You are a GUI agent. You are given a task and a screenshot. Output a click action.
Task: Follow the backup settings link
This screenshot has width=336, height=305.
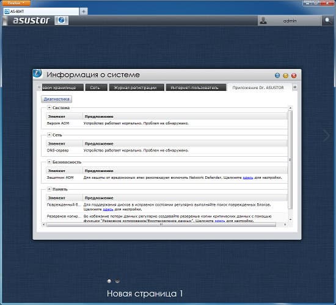[220, 221]
